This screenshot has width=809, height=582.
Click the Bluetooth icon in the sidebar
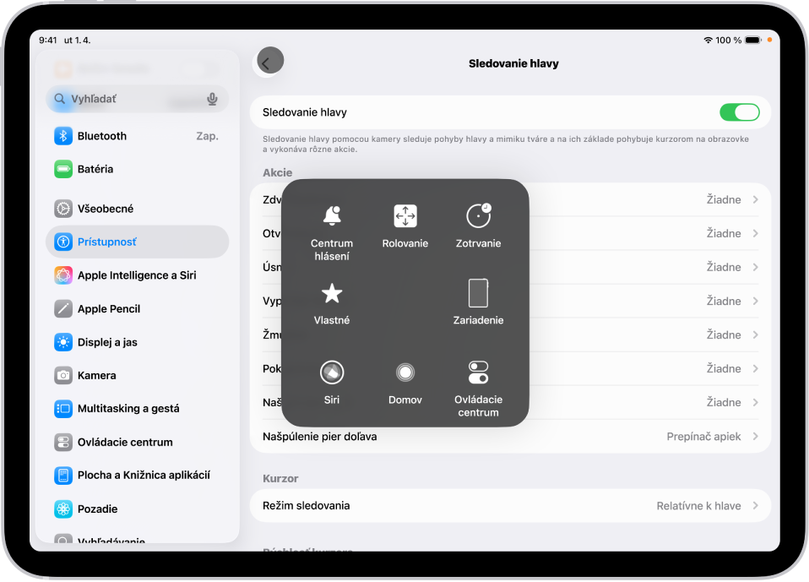62,135
